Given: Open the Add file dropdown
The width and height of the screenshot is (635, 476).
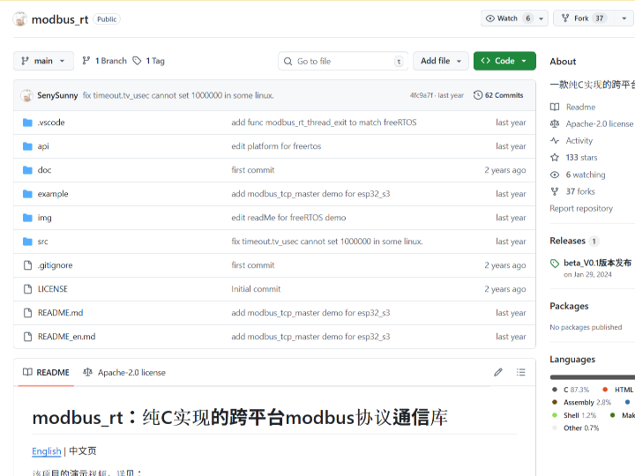Looking at the screenshot, I should coord(441,61).
